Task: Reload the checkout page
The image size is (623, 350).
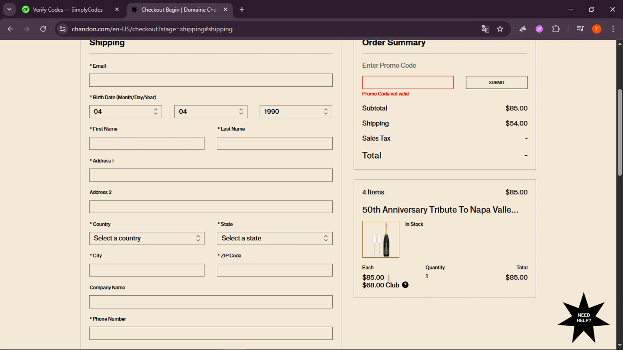Action: tap(43, 29)
